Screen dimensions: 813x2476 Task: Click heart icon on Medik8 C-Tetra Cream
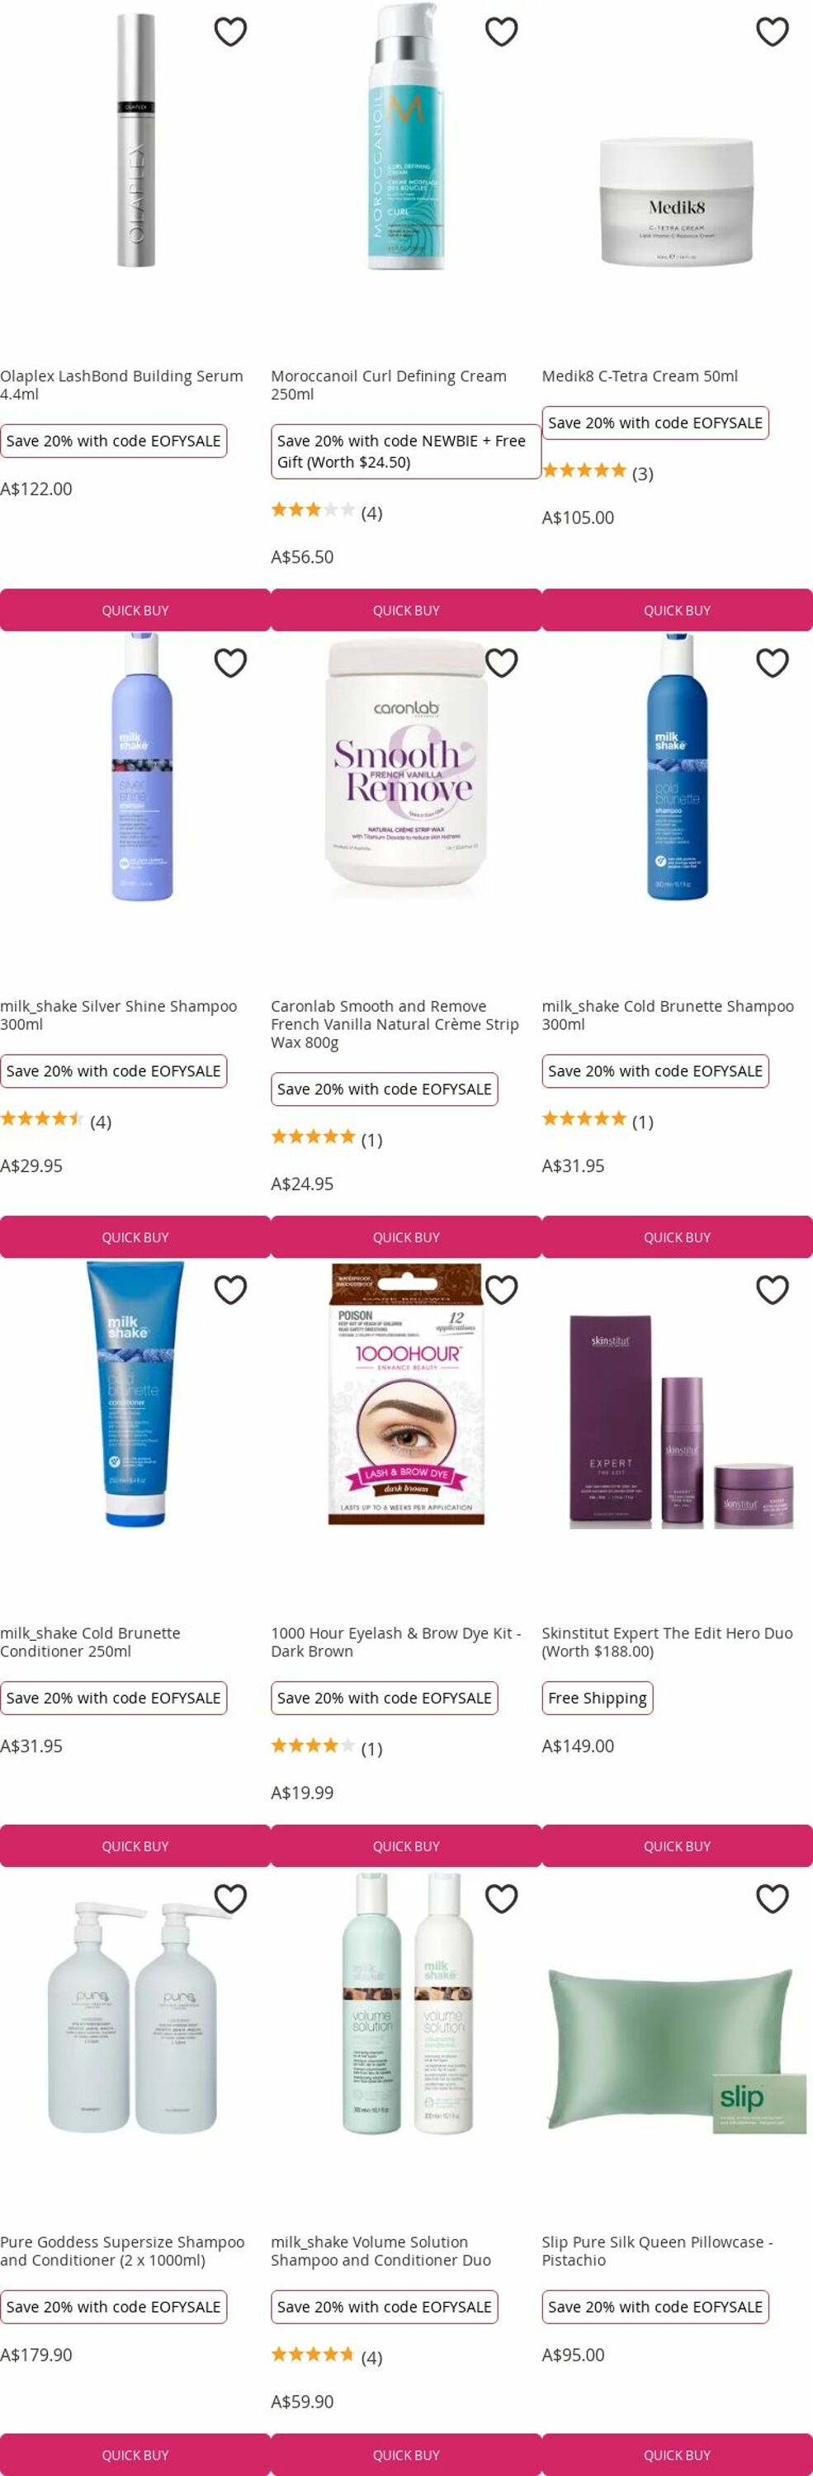tap(773, 31)
